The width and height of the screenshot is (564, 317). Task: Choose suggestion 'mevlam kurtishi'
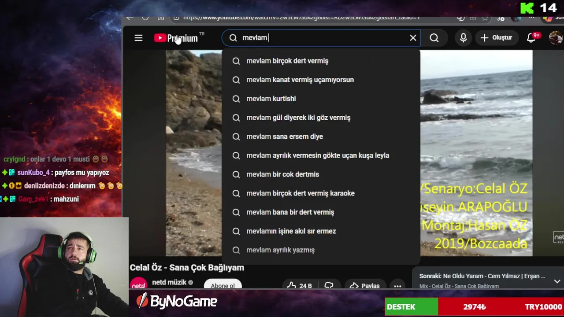click(321, 99)
